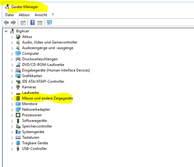Click the Computer monitor icon
This screenshot has height=167, width=194.
click(18, 53)
